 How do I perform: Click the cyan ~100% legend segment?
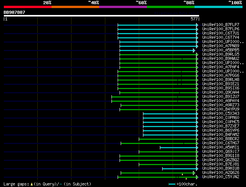tap(219, 7)
